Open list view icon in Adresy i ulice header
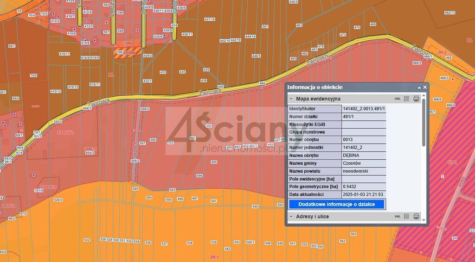This screenshot has height=262, width=475. (406, 216)
